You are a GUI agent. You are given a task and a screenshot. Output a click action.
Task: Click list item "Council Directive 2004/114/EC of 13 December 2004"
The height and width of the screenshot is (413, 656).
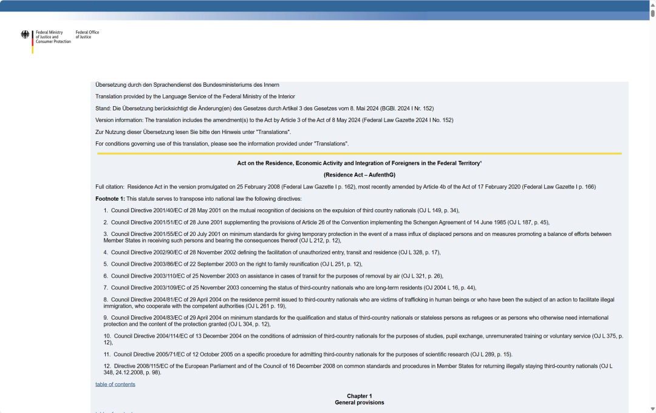click(364, 339)
